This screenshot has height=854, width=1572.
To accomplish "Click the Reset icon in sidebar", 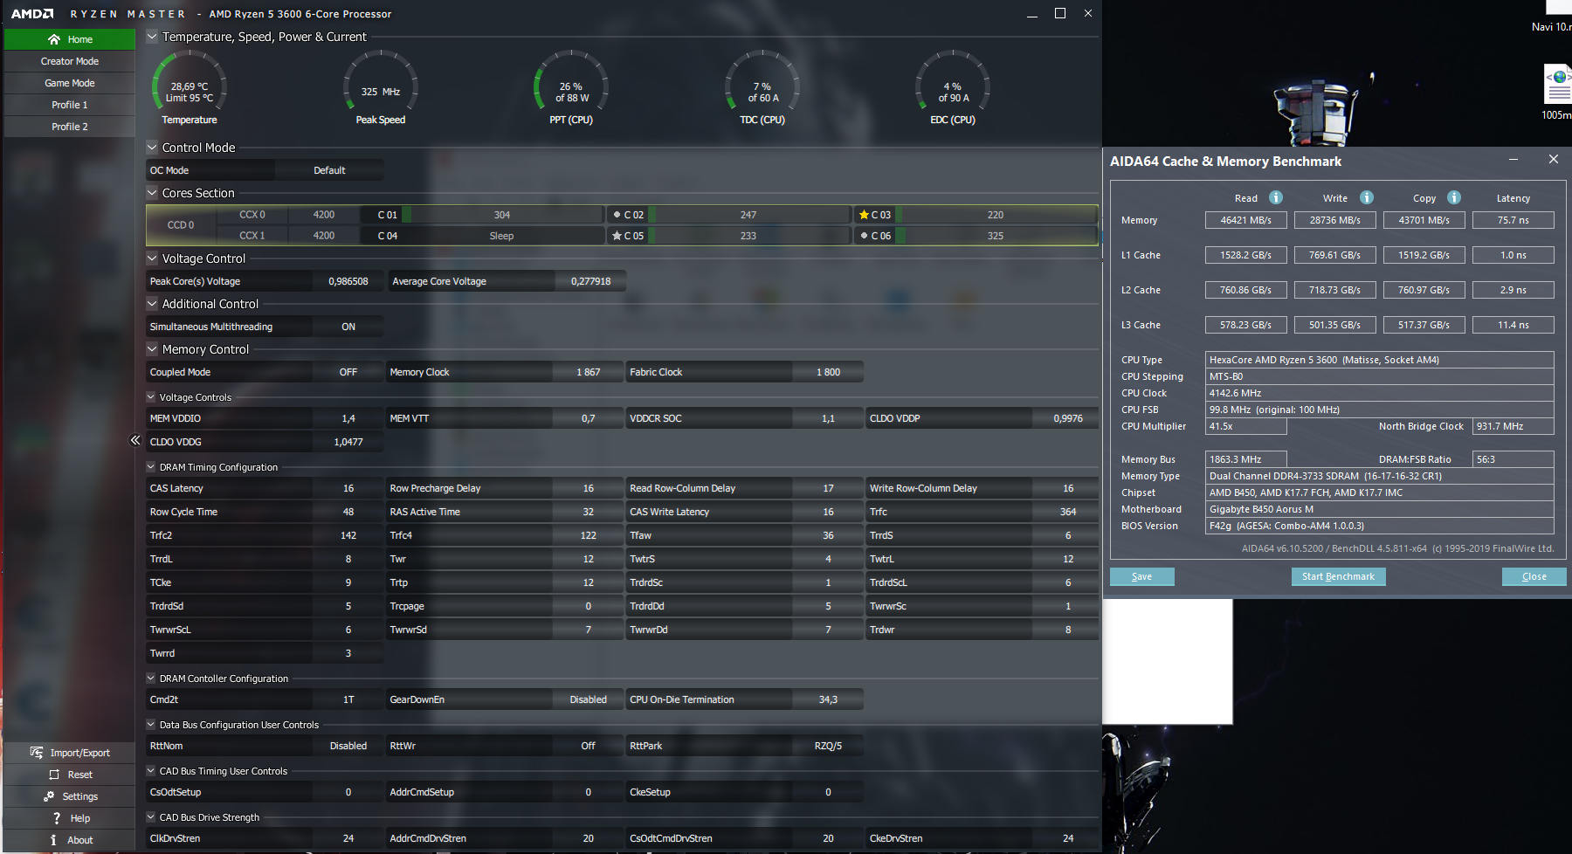I will pyautogui.click(x=54, y=775).
